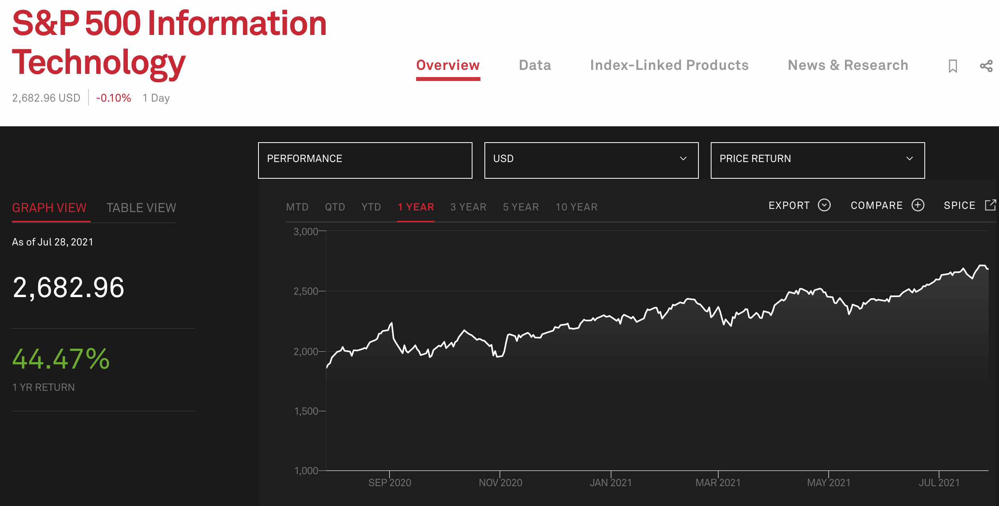Image resolution: width=999 pixels, height=506 pixels.
Task: Click the Export circle chevron icon
Action: coord(824,205)
